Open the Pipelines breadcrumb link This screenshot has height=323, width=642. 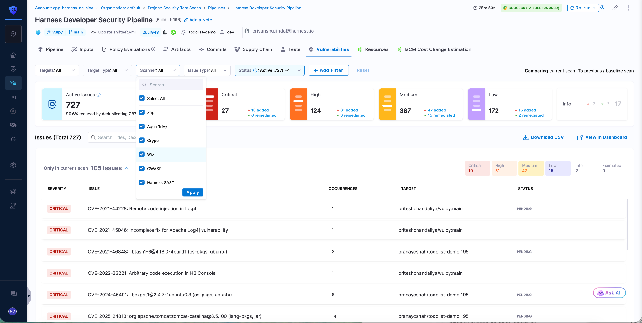click(217, 8)
